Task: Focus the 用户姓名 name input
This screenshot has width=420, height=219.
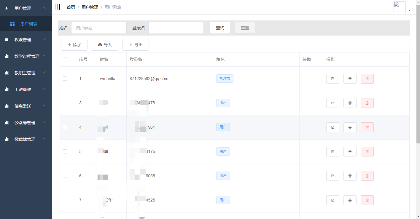Action: click(99, 28)
